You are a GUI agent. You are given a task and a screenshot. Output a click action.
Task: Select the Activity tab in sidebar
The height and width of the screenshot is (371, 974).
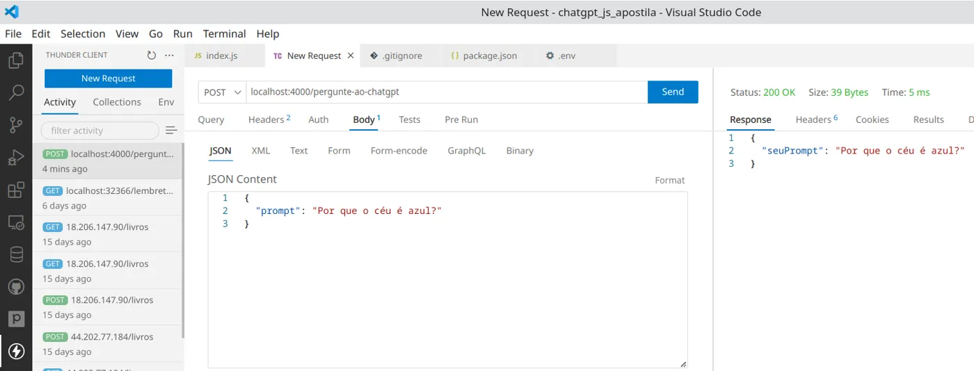click(60, 102)
